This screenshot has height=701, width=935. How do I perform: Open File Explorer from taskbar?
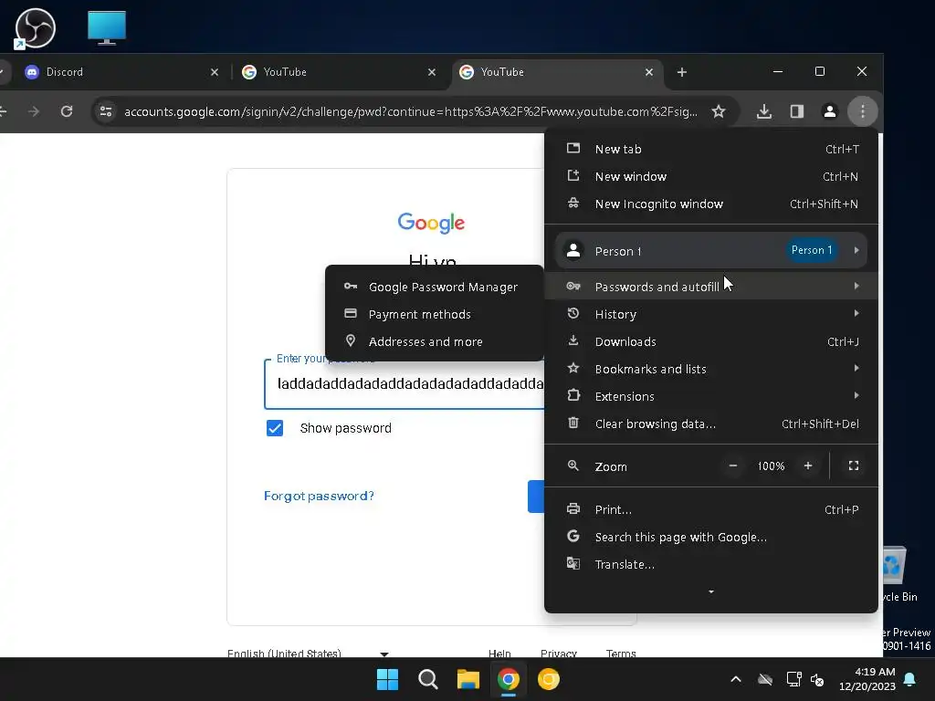tap(468, 679)
